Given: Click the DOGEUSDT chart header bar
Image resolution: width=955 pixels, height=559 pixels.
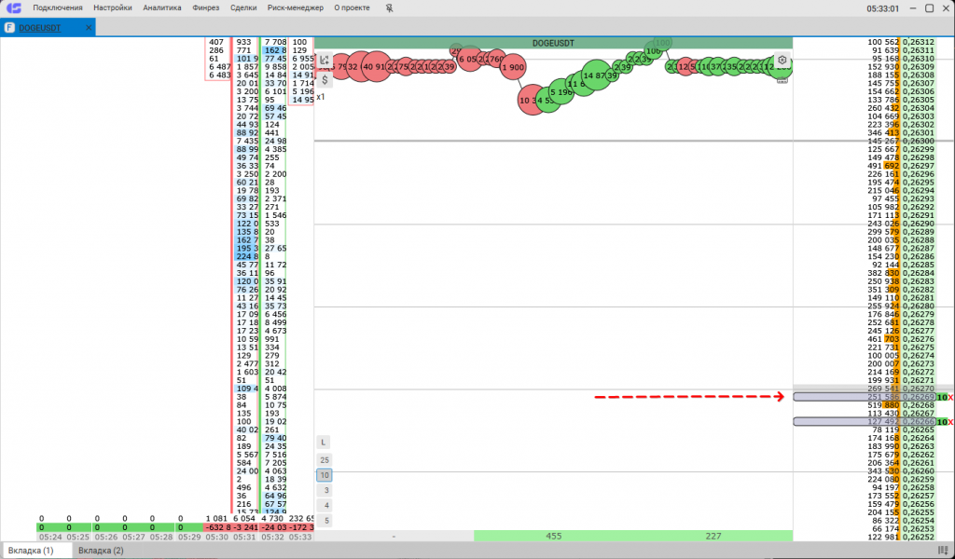Looking at the screenshot, I should [x=553, y=43].
